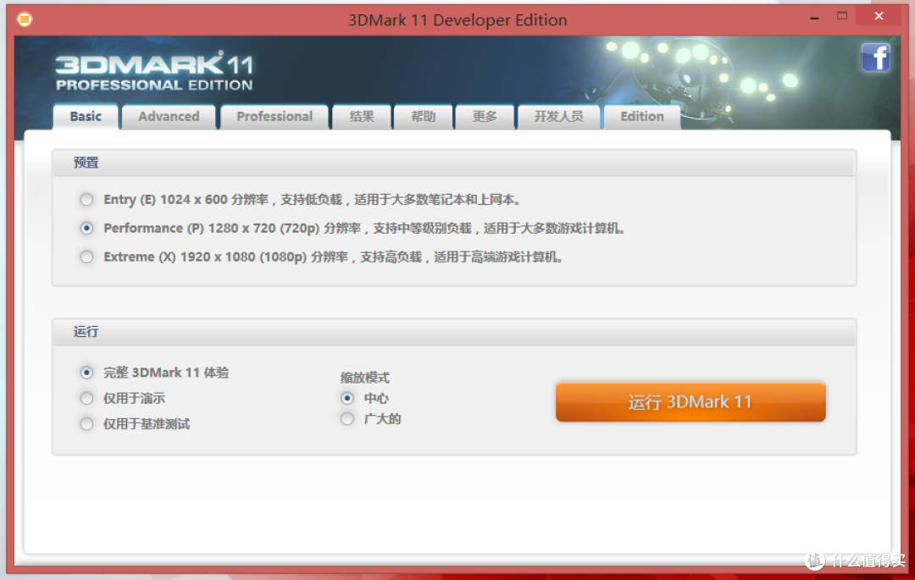Click the 缩放模式 label
Viewport: 915px width, 580px height.
(364, 378)
